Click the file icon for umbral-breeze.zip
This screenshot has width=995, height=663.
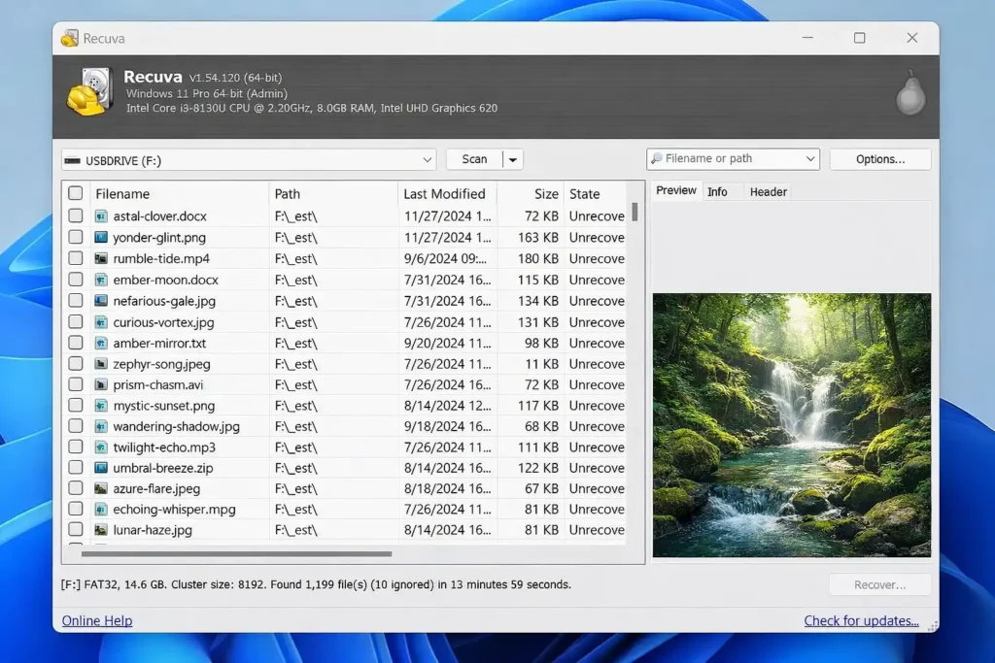point(101,468)
